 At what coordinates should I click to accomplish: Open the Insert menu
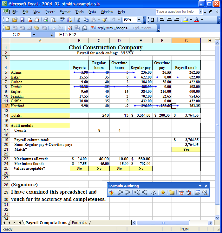pos(50,12)
